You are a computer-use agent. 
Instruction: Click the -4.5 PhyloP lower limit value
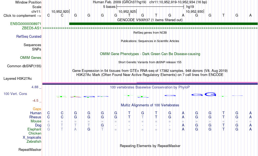[35, 101]
